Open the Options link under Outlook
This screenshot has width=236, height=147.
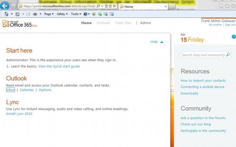45,90
